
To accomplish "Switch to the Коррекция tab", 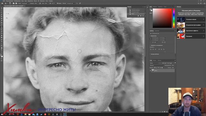I will (157, 31).
